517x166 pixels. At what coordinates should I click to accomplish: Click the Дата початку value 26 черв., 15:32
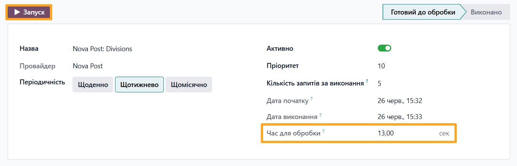(x=400, y=101)
